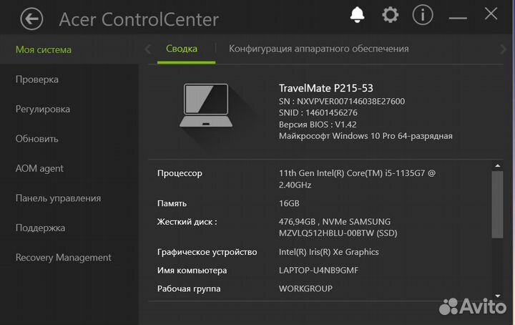Click Имя компьютера label

coord(192,271)
